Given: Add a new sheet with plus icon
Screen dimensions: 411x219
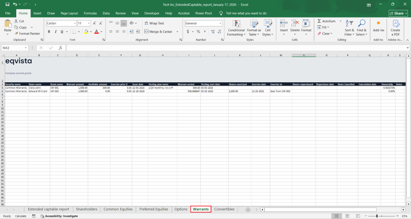Looking at the screenshot, I should [x=248, y=210].
